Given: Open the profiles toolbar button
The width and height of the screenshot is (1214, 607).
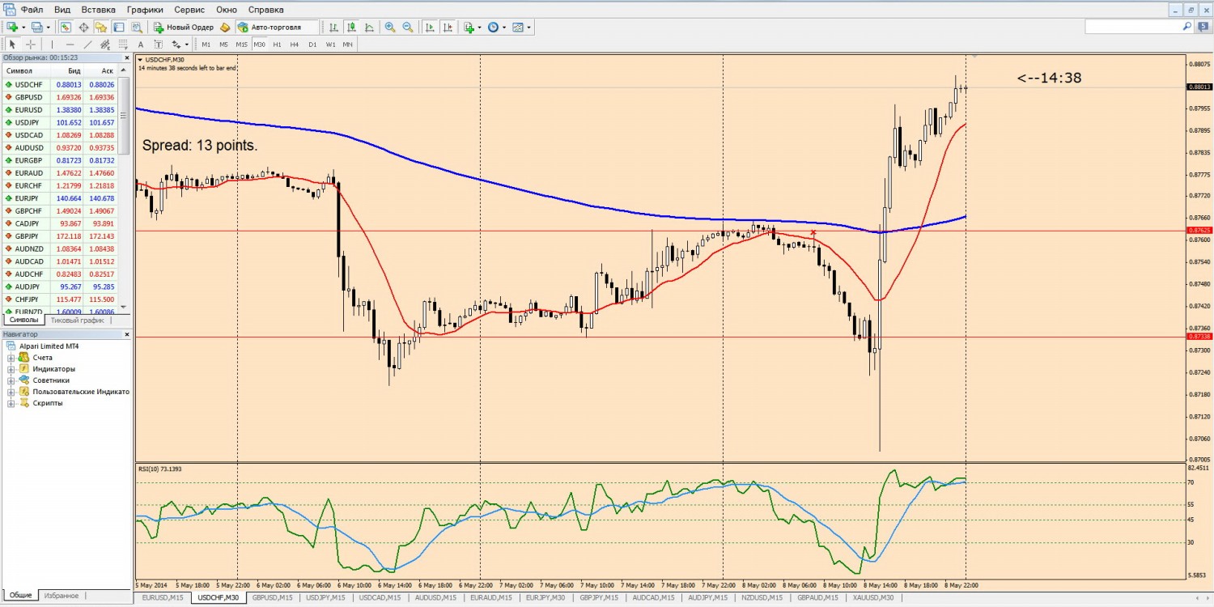Looking at the screenshot, I should [36, 27].
